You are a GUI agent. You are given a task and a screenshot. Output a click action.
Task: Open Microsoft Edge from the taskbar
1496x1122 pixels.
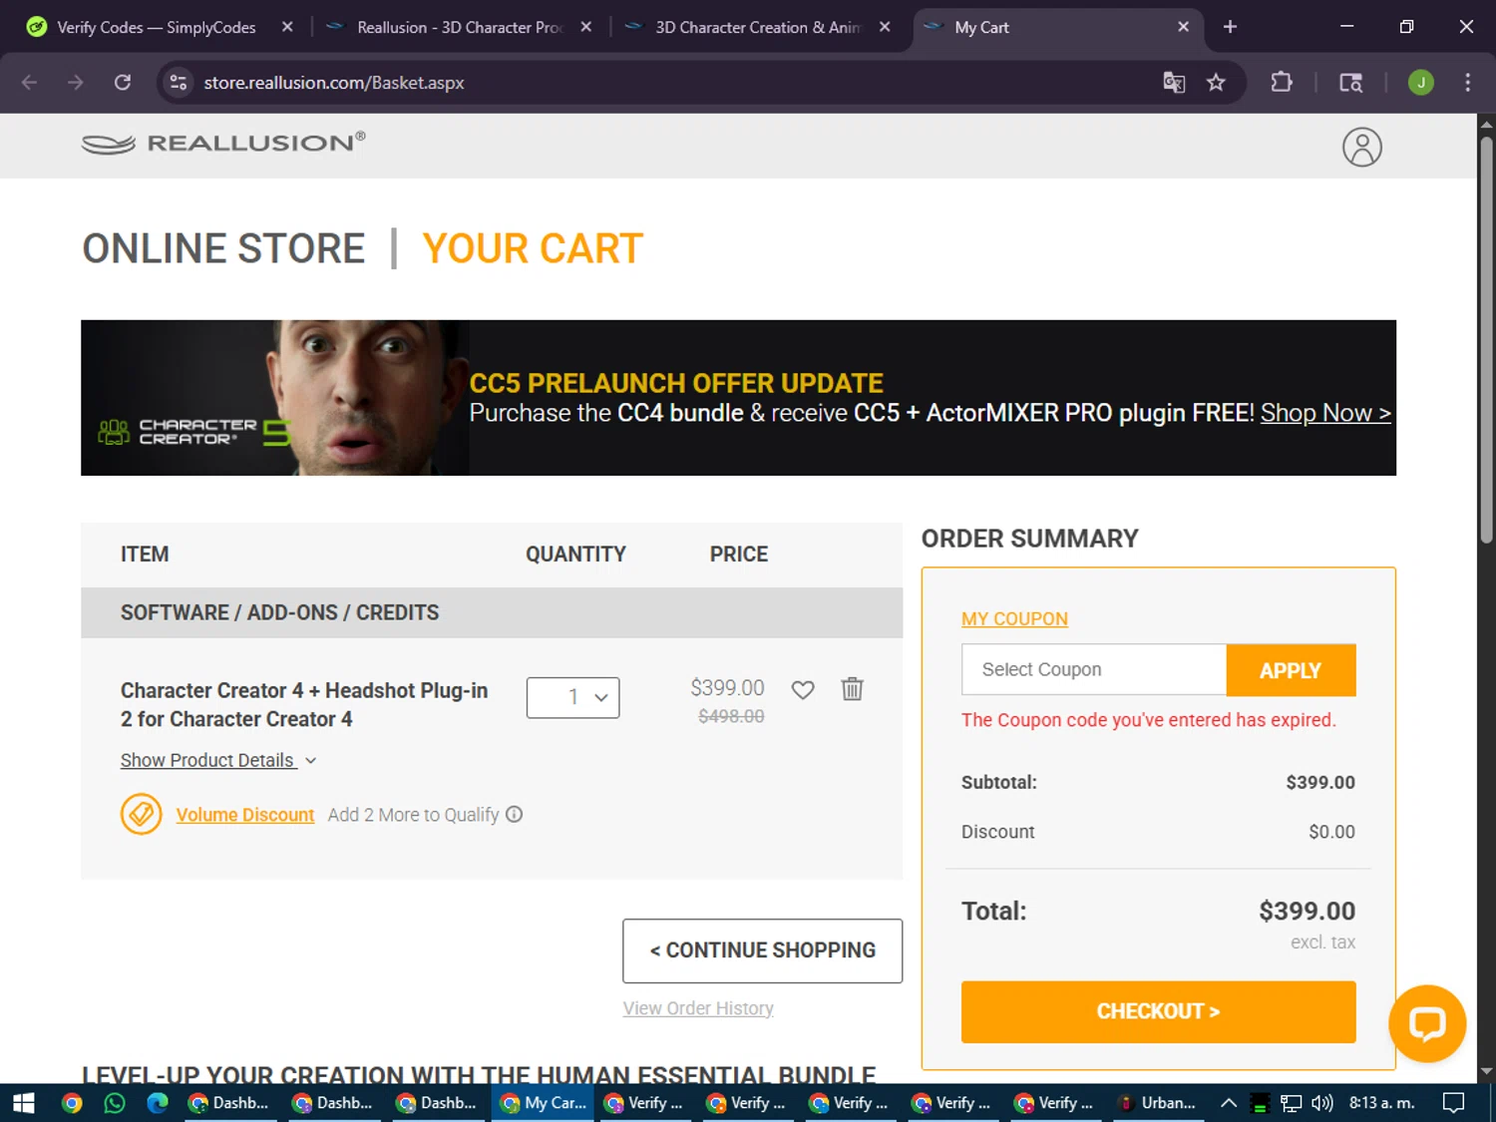coord(158,1102)
